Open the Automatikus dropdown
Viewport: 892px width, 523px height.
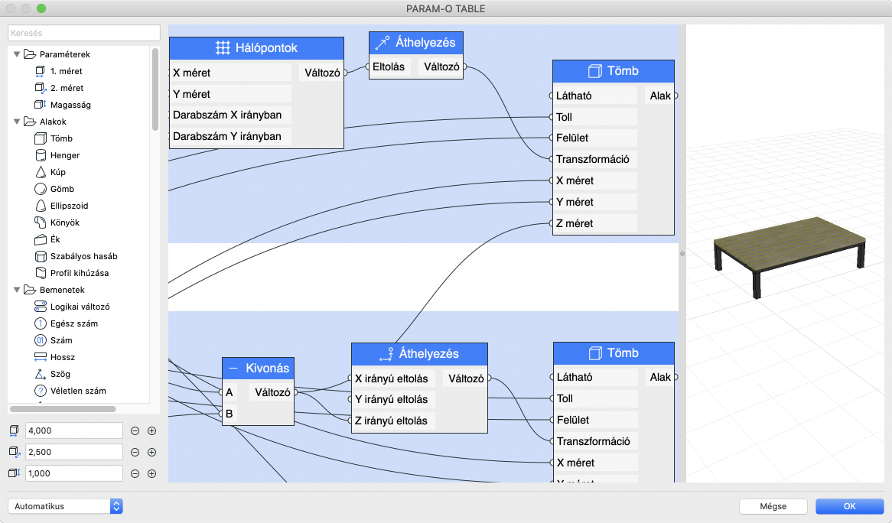point(65,505)
